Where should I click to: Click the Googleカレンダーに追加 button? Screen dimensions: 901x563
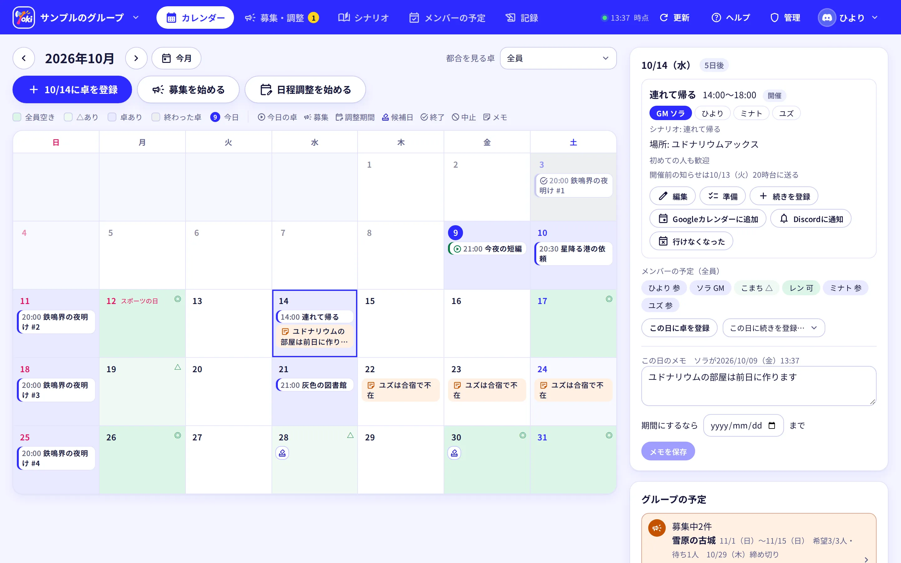click(x=708, y=219)
